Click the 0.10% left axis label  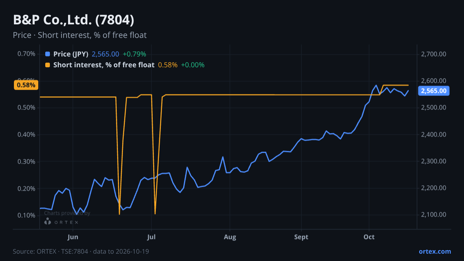pyautogui.click(x=26, y=215)
